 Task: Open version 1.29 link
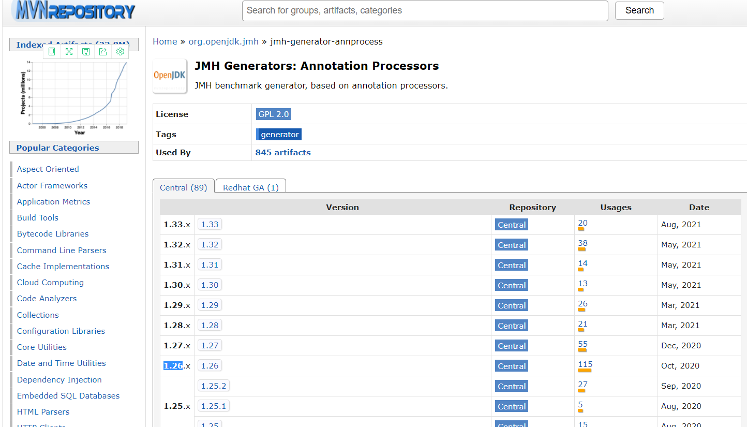click(210, 305)
